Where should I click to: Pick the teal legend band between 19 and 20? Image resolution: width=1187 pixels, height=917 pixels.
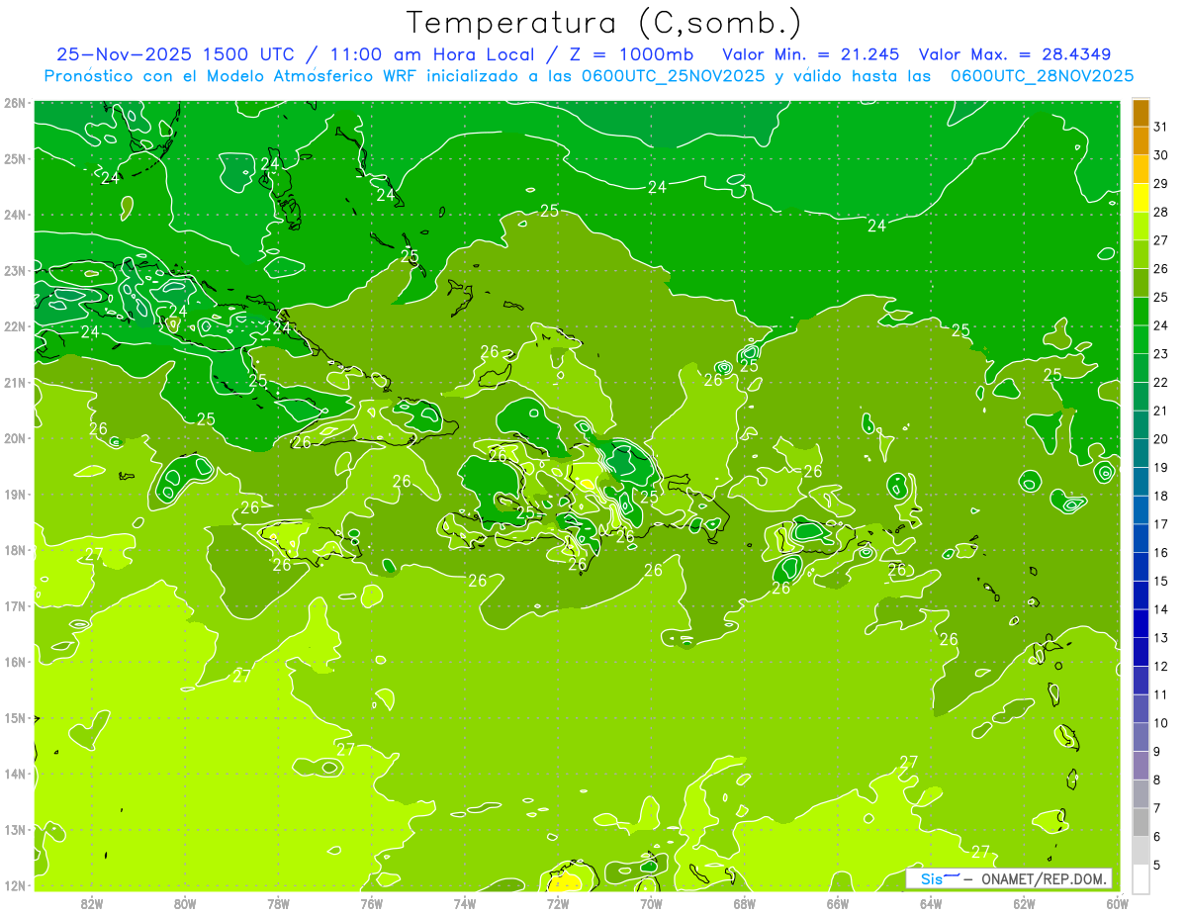(1141, 453)
